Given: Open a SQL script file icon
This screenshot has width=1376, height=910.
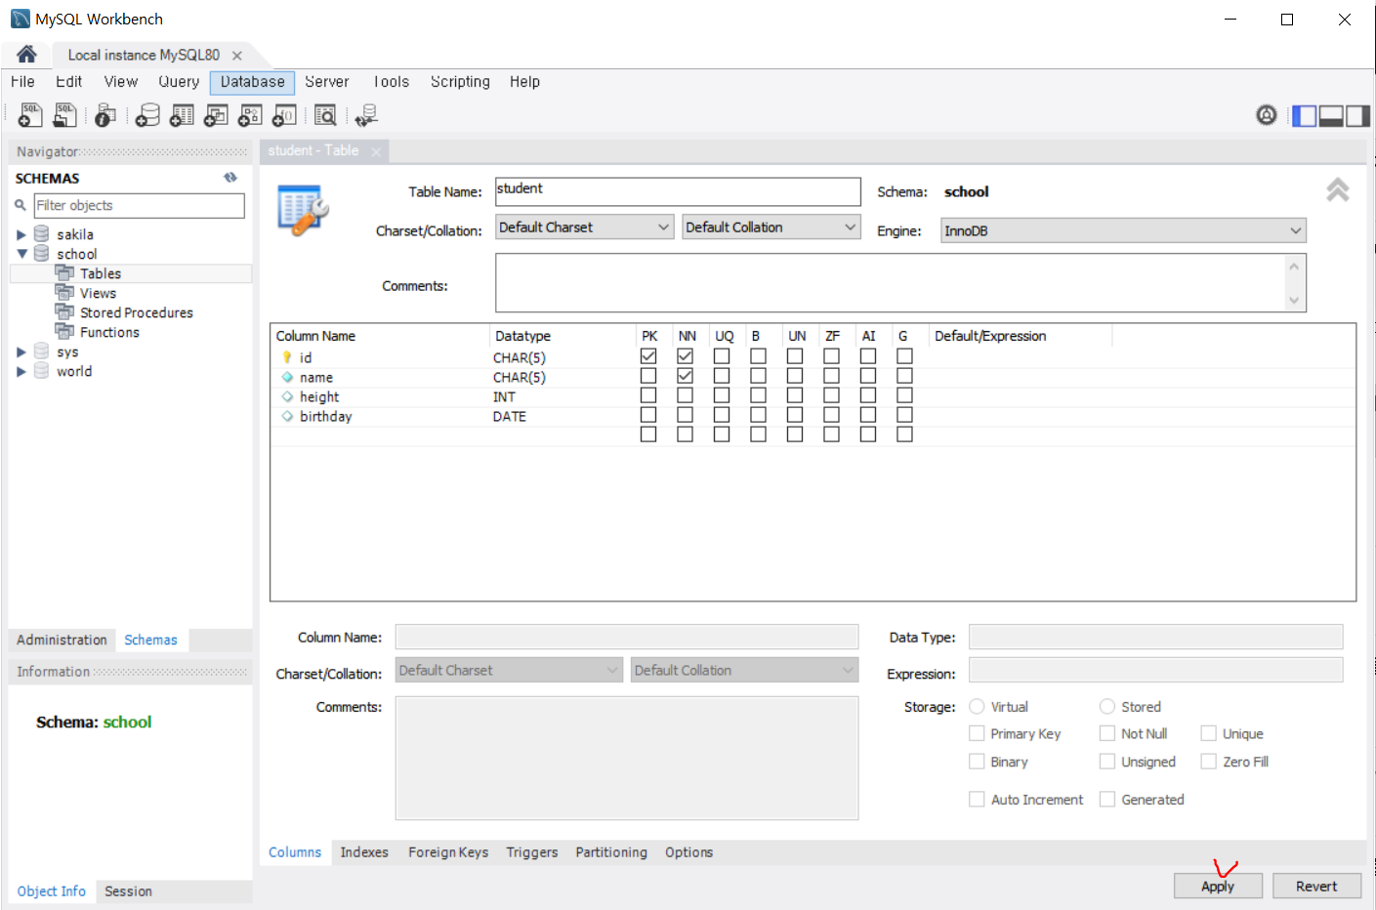Looking at the screenshot, I should tap(64, 115).
